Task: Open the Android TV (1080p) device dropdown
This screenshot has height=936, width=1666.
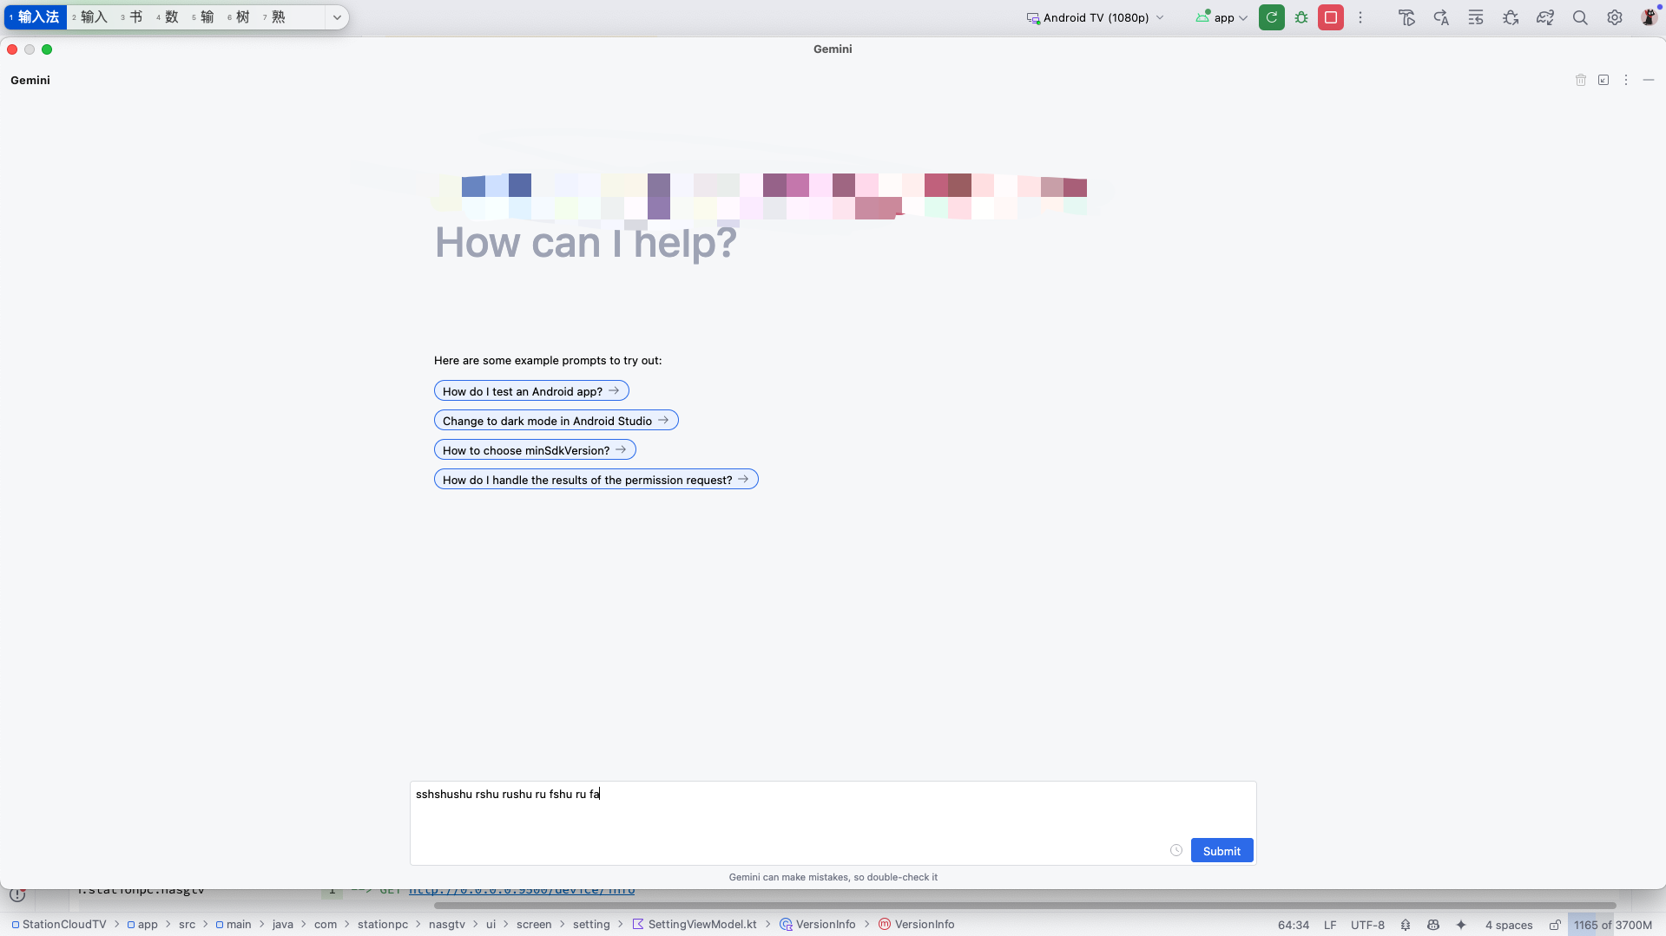Action: [x=1095, y=17]
